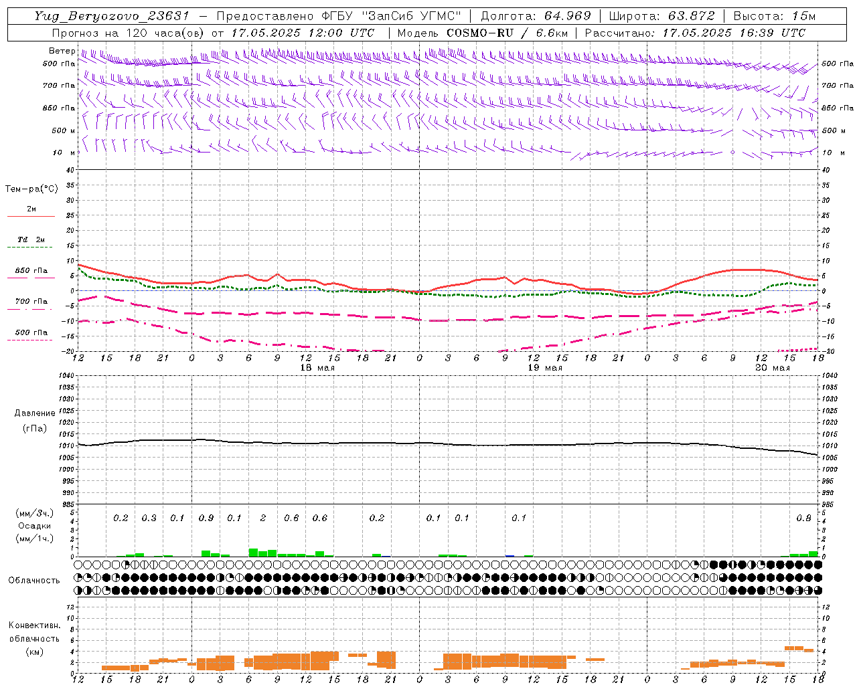Select the Широта: 63.872 header field
This screenshot has width=857, height=685.
[662, 16]
